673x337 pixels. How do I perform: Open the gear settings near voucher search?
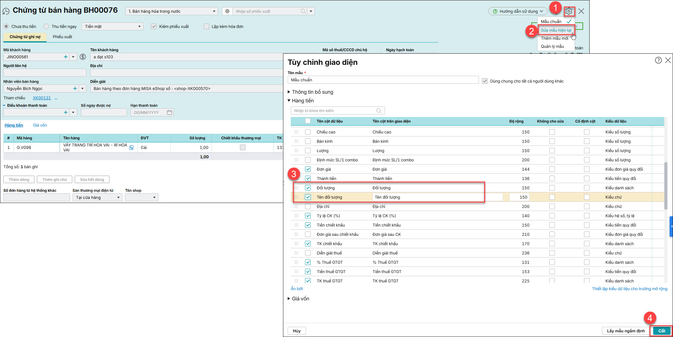pyautogui.click(x=227, y=11)
